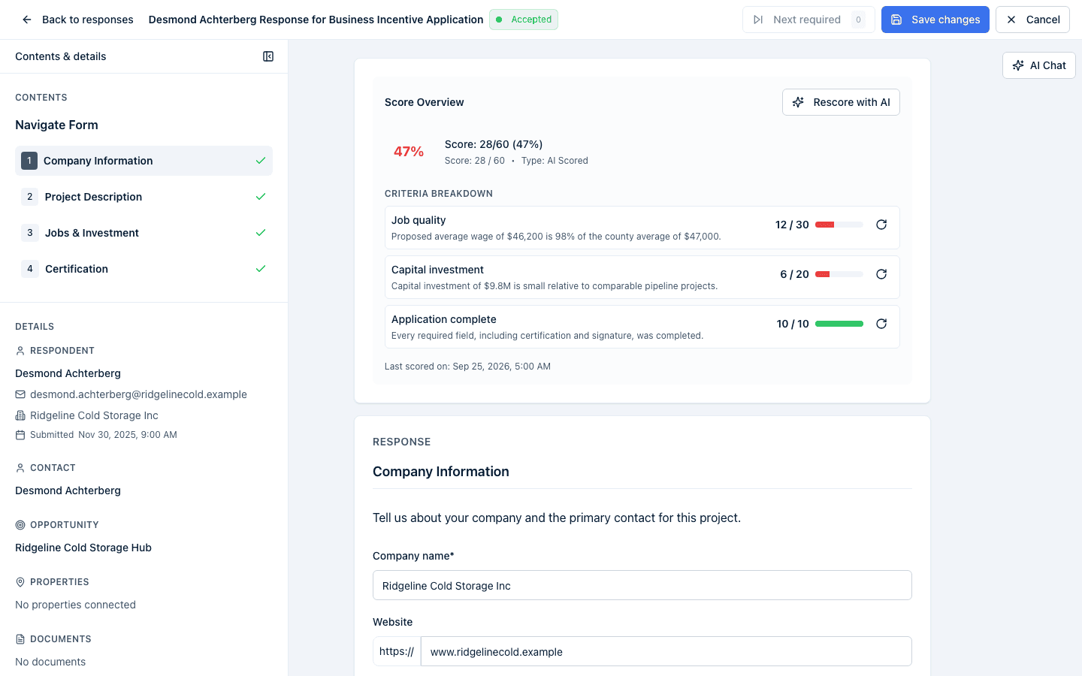The height and width of the screenshot is (676, 1082).
Task: Click the respondent email desmond.achterberg@ridgelinecold.example
Action: (138, 394)
